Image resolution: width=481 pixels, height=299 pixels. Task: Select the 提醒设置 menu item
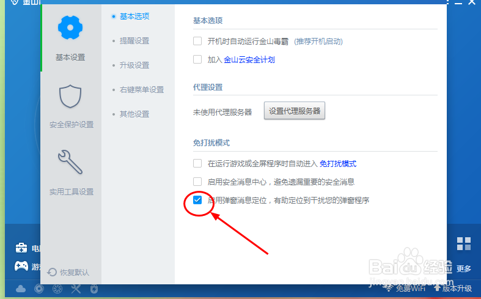coord(134,41)
